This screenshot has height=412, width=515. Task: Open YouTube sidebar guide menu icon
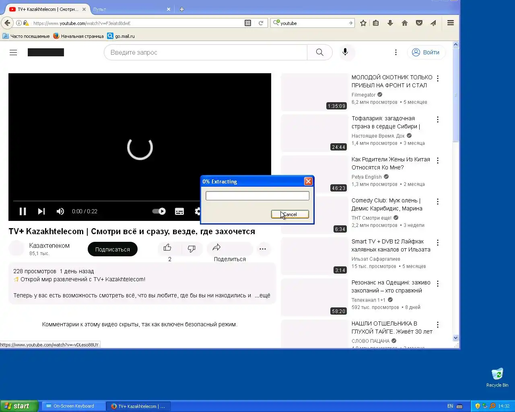(13, 52)
